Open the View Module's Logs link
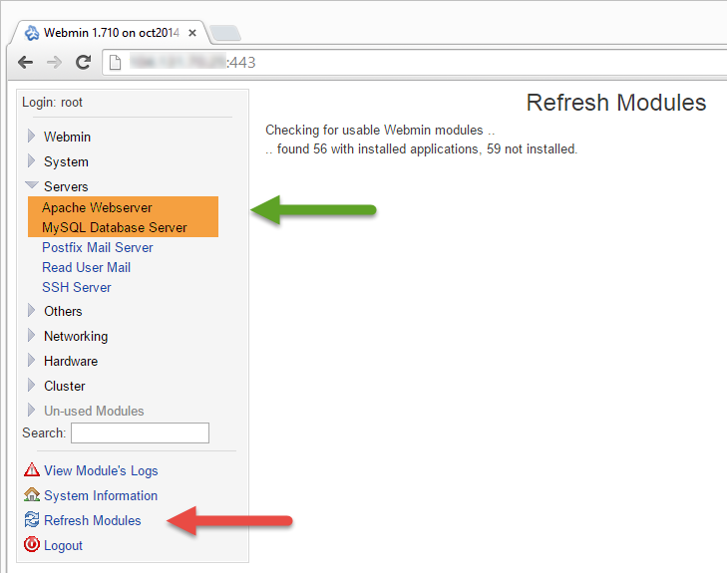This screenshot has width=727, height=573. click(x=101, y=470)
